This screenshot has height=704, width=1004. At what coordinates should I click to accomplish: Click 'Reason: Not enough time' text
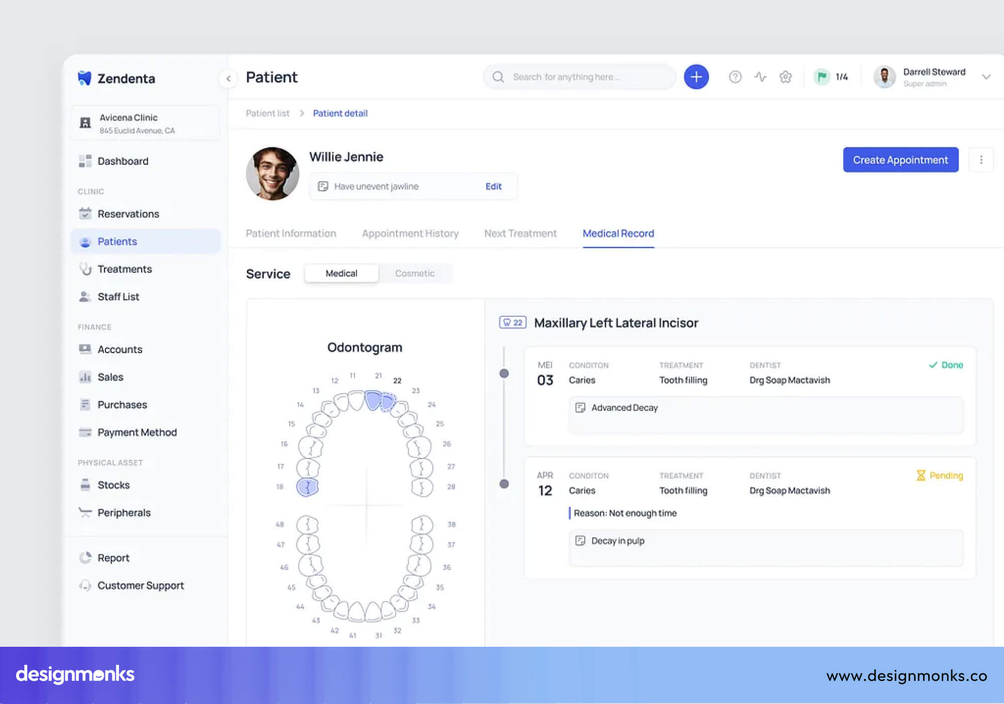[x=625, y=513]
